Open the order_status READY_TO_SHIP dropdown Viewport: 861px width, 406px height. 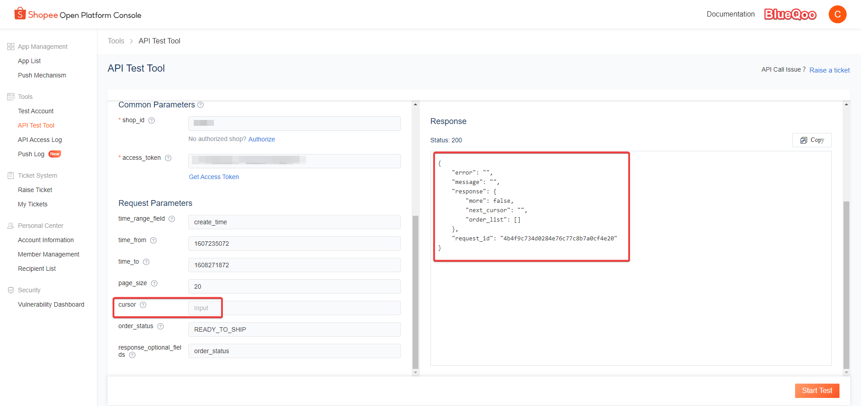coord(294,329)
